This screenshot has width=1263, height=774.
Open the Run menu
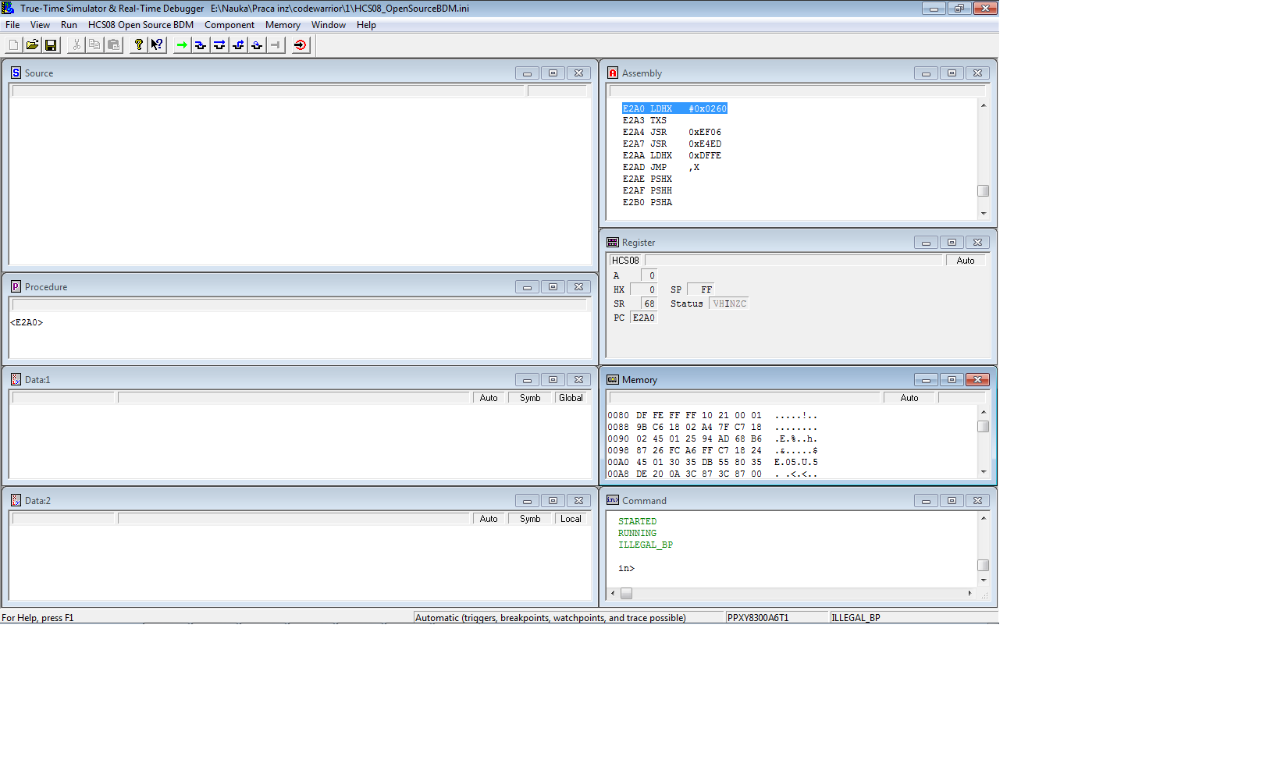click(x=69, y=25)
